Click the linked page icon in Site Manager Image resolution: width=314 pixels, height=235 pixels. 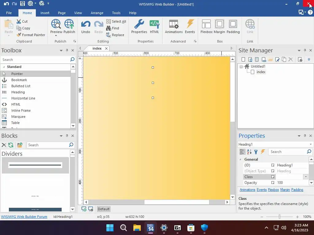(x=264, y=59)
